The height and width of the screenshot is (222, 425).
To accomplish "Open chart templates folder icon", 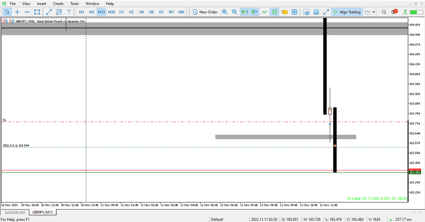I will point(284,12).
